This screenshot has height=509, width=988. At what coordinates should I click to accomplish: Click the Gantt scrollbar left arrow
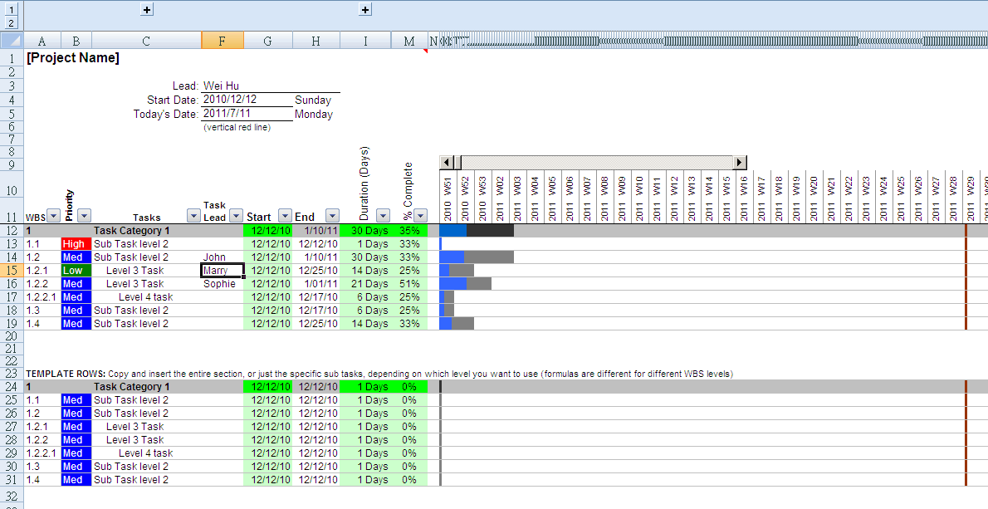point(447,162)
